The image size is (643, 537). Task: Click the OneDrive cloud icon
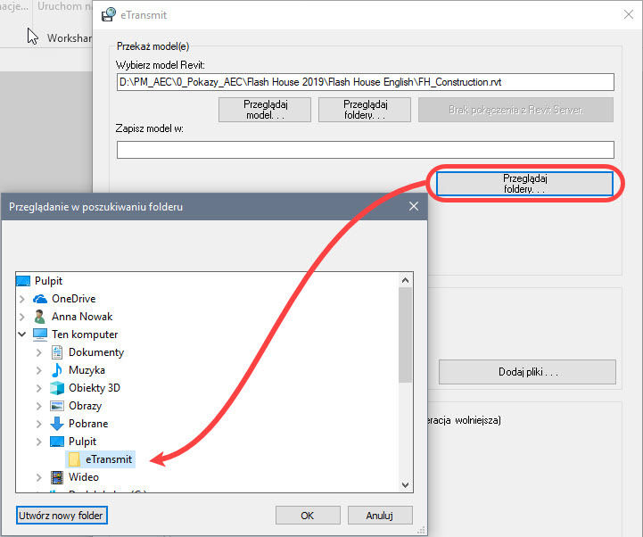40,299
